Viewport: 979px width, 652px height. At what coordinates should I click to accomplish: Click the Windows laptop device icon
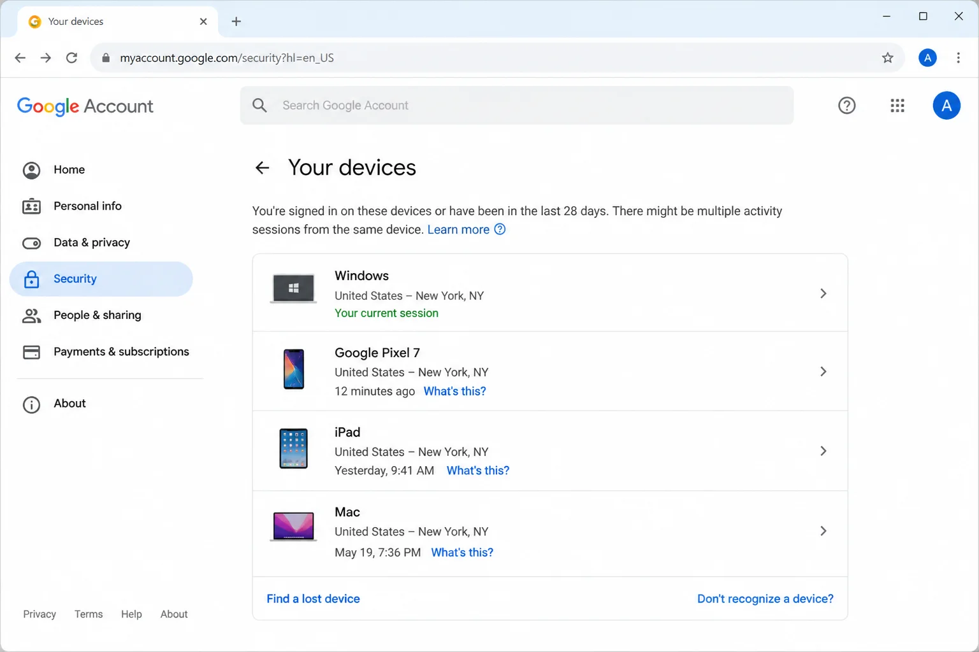click(x=293, y=289)
